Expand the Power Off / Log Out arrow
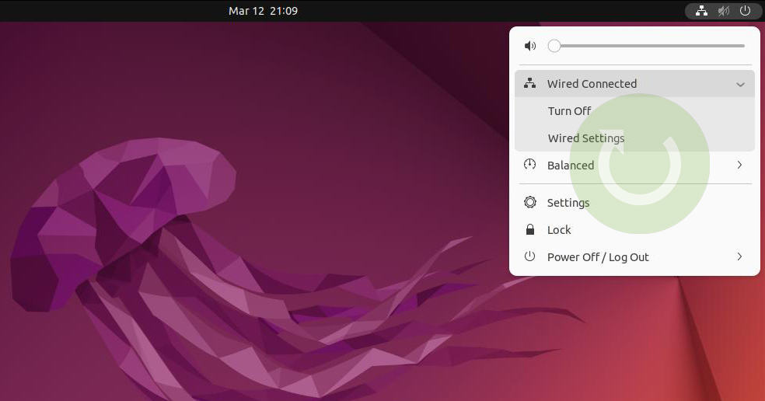 click(739, 256)
